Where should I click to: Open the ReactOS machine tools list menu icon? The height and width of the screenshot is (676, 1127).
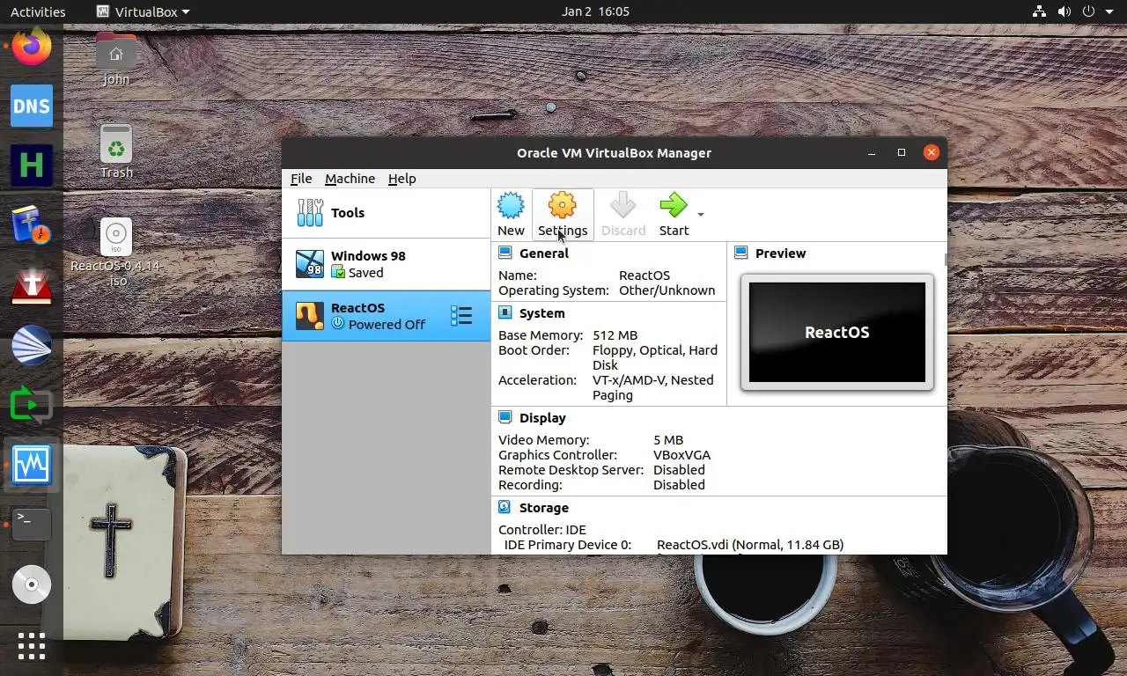pyautogui.click(x=461, y=316)
